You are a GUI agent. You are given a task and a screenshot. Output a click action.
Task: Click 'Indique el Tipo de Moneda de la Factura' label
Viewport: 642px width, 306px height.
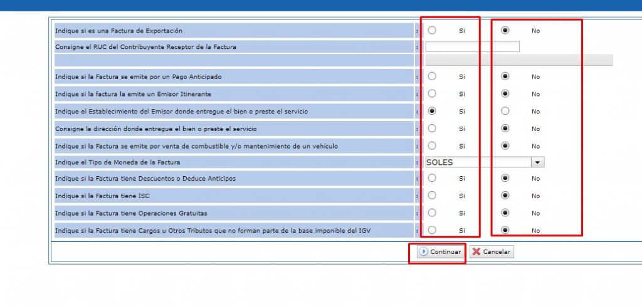(x=117, y=162)
